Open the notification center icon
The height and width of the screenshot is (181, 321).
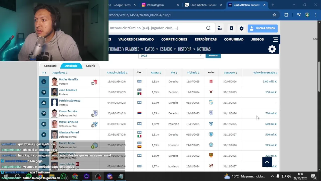click(x=313, y=176)
